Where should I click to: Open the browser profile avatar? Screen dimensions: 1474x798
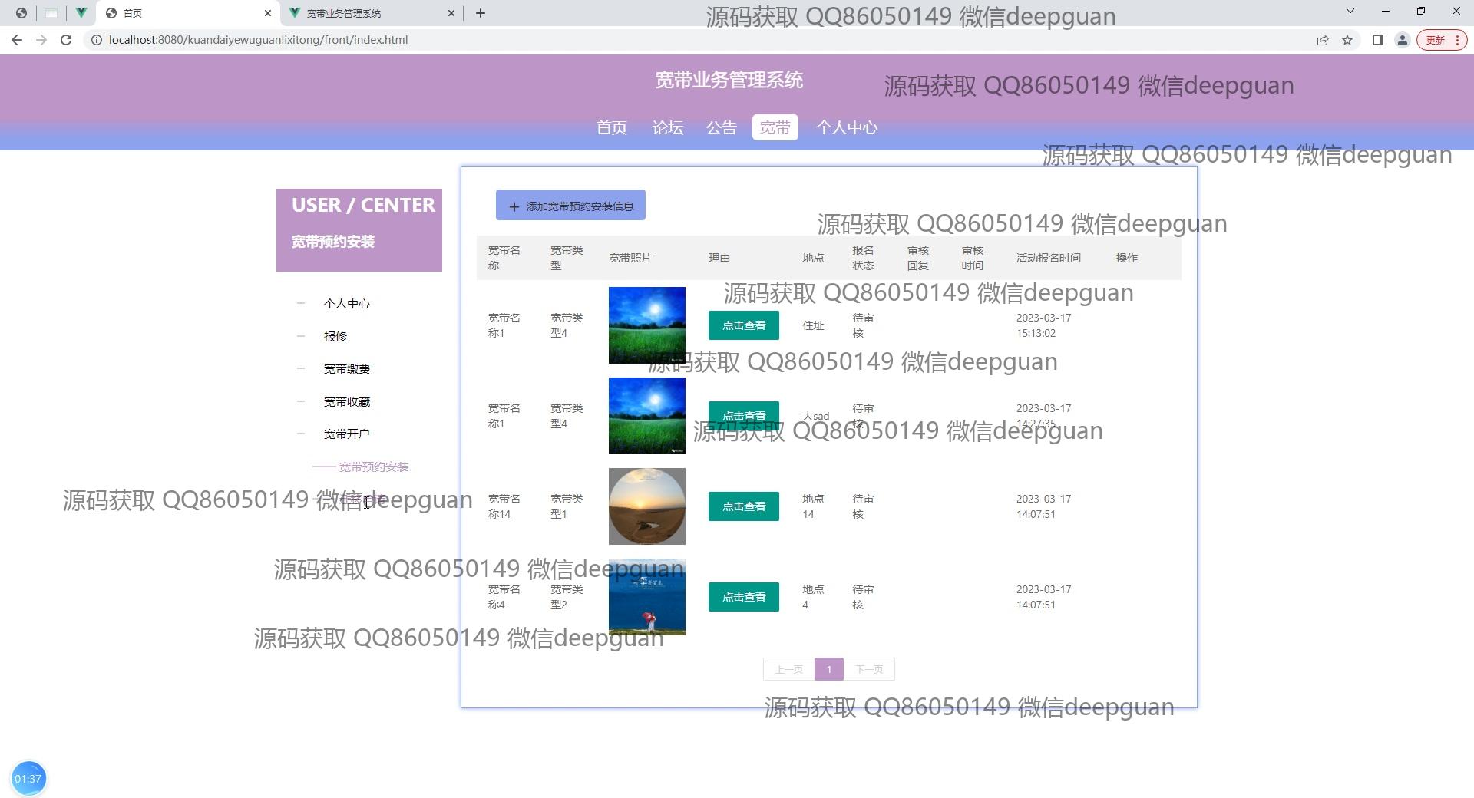coord(1402,40)
